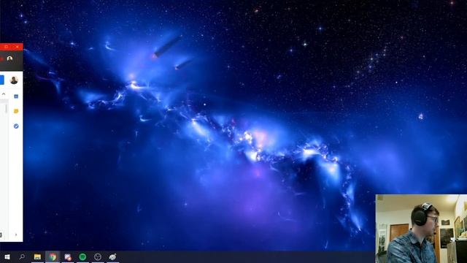Open taskbar search magnifier
The image size is (467, 263).
(22, 256)
